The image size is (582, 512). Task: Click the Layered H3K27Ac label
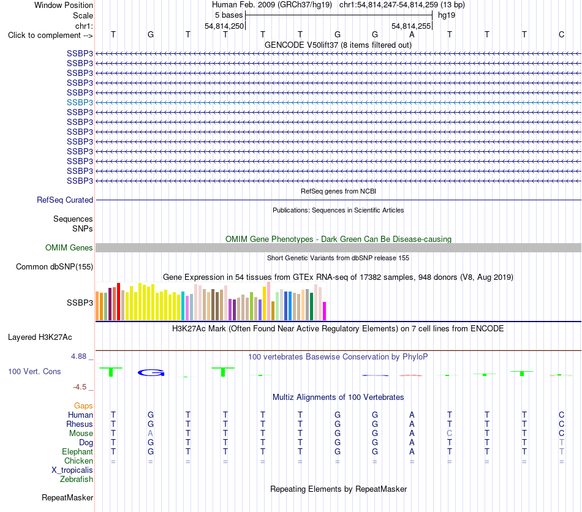pyautogui.click(x=40, y=337)
